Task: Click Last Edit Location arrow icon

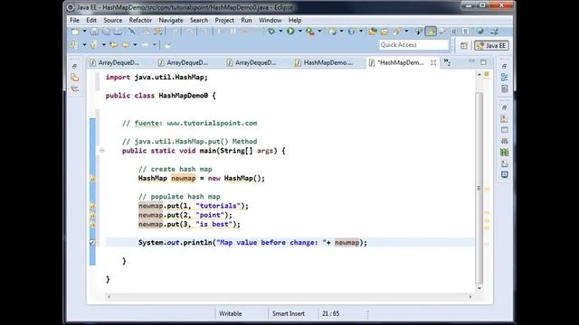Action: pos(113,45)
